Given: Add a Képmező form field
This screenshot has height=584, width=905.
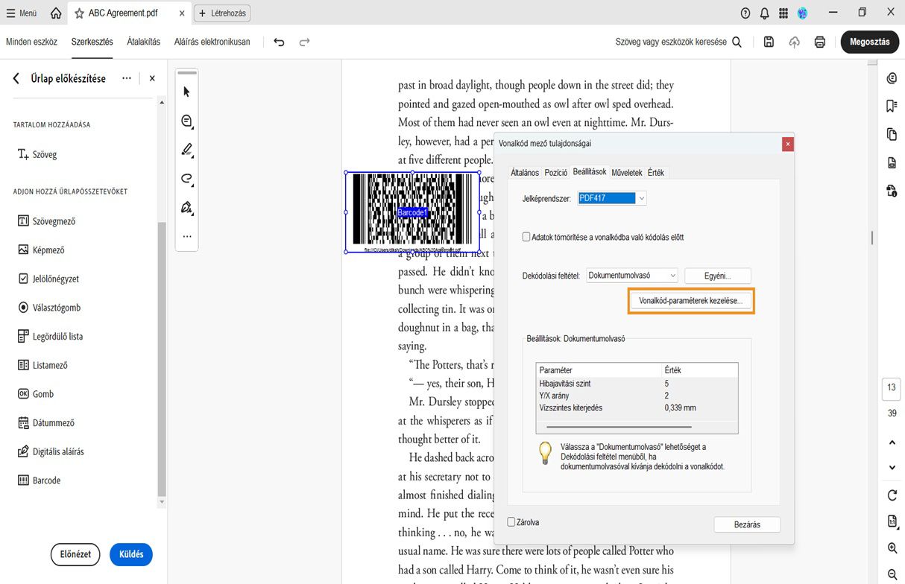Looking at the screenshot, I should pyautogui.click(x=41, y=250).
